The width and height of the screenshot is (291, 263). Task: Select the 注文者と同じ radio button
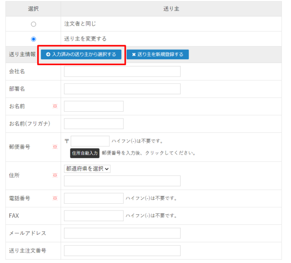(33, 24)
